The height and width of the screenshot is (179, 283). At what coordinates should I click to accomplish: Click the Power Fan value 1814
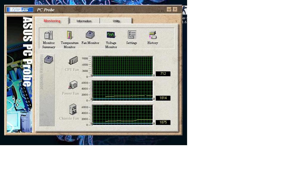point(163,98)
